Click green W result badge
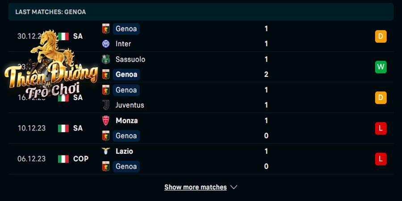 381,67
